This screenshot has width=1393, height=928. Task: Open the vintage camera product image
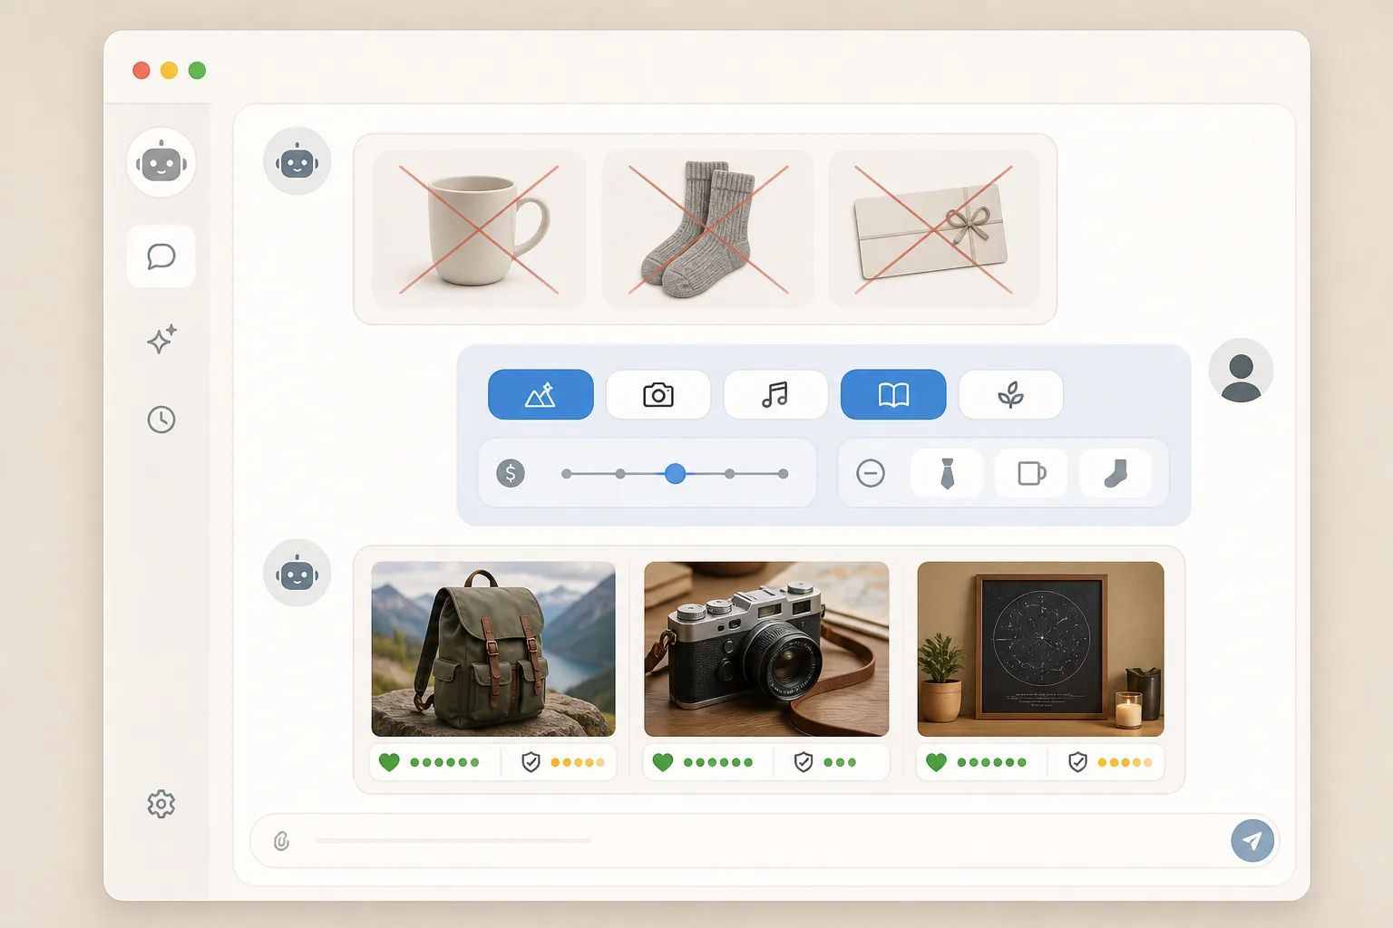[x=766, y=649]
